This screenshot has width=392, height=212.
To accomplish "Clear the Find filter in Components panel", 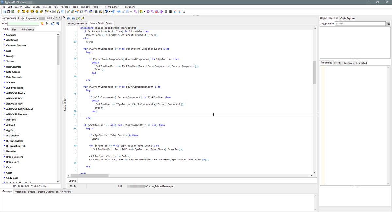I will tap(42, 24).
